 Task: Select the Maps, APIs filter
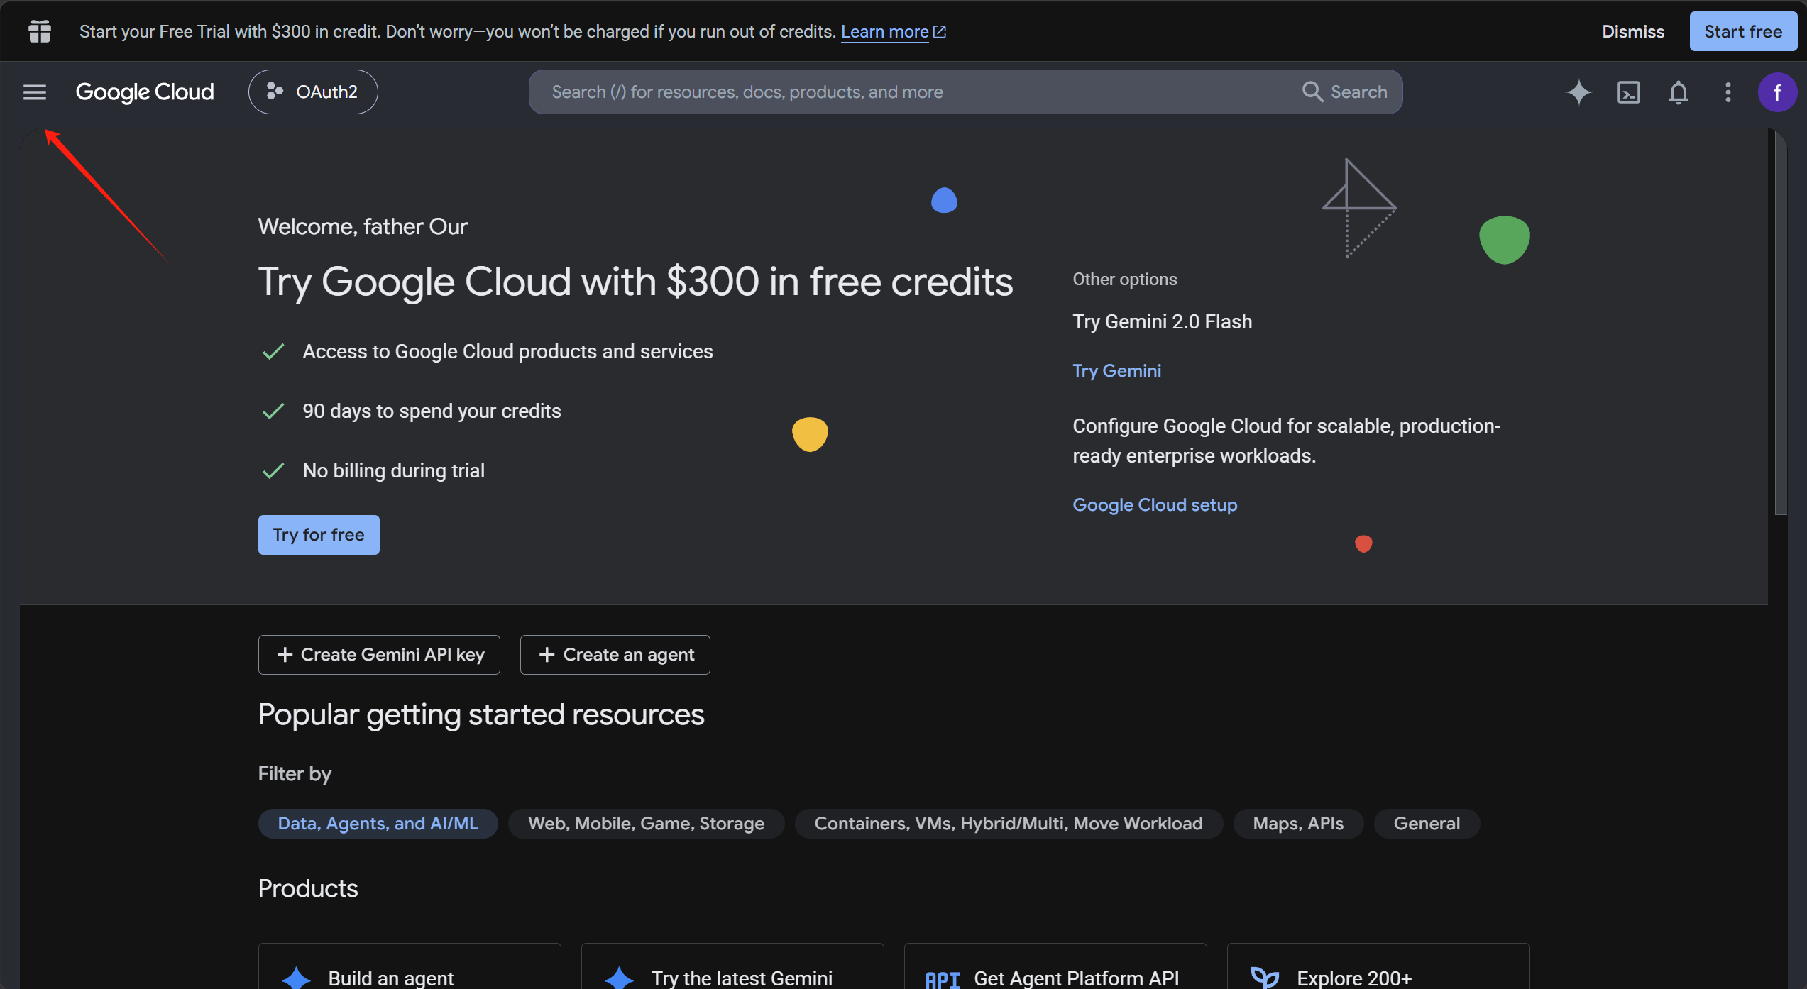pos(1299,824)
